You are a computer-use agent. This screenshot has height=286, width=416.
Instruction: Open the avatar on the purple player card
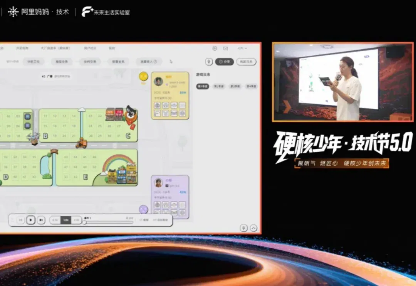point(158,183)
